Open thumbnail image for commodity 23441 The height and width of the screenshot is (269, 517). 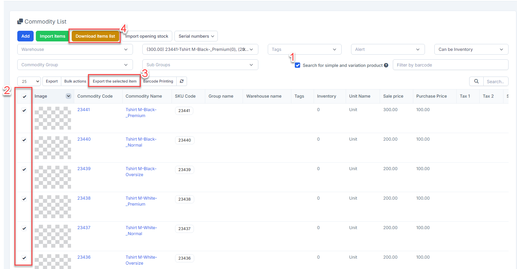tap(53, 118)
